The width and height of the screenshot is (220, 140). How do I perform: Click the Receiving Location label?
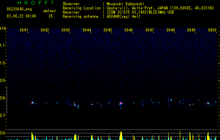pyautogui.click(x=81, y=8)
